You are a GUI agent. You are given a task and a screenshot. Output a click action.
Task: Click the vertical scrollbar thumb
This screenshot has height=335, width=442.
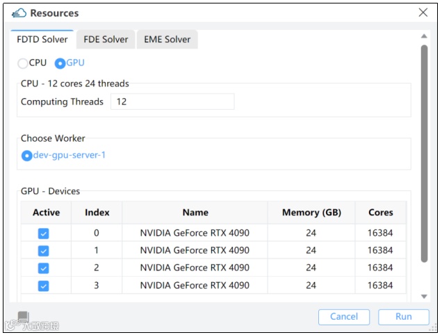tap(424, 153)
